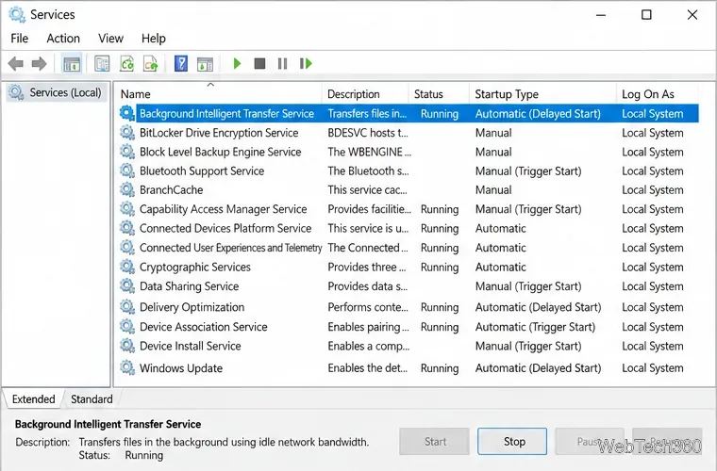The image size is (717, 471).
Task: Click the gear icon beside Services (Local)
Action: click(x=15, y=92)
